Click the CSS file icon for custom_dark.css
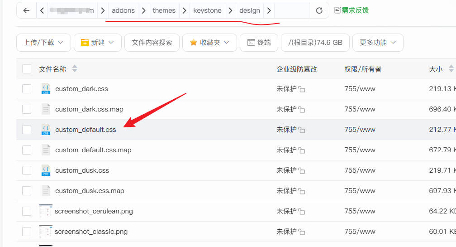 [x=46, y=89]
